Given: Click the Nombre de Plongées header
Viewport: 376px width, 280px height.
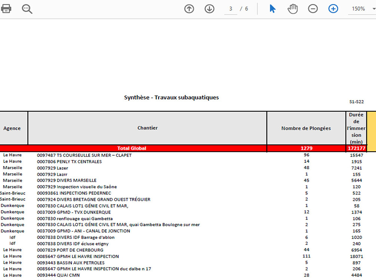Looking at the screenshot, I should [306, 128].
